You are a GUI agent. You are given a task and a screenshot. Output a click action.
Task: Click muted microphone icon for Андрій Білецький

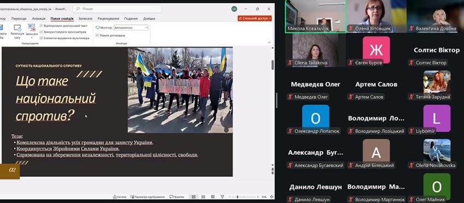point(351,165)
